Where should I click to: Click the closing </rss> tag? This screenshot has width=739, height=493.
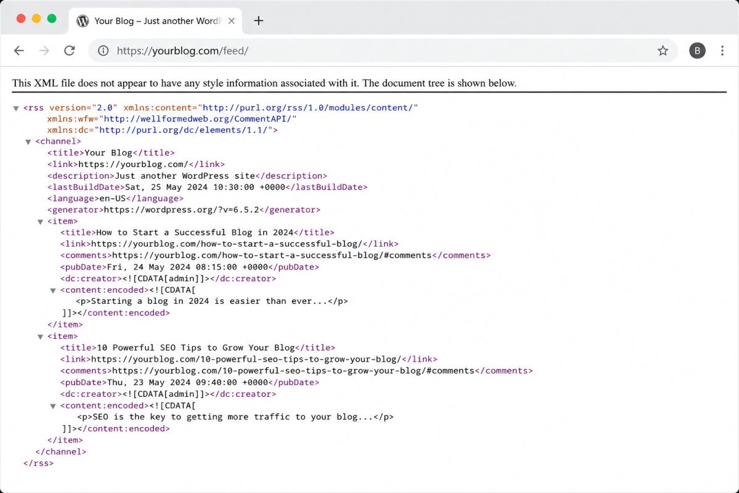point(38,463)
